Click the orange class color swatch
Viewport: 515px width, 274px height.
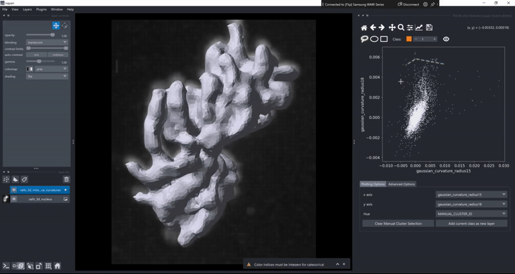[x=409, y=39]
